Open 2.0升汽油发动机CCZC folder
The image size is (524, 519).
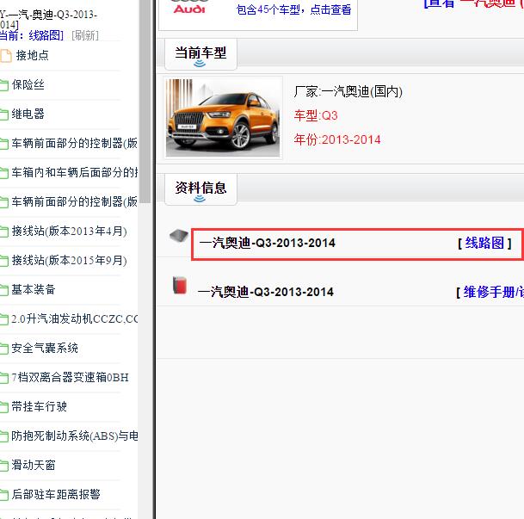click(74, 318)
